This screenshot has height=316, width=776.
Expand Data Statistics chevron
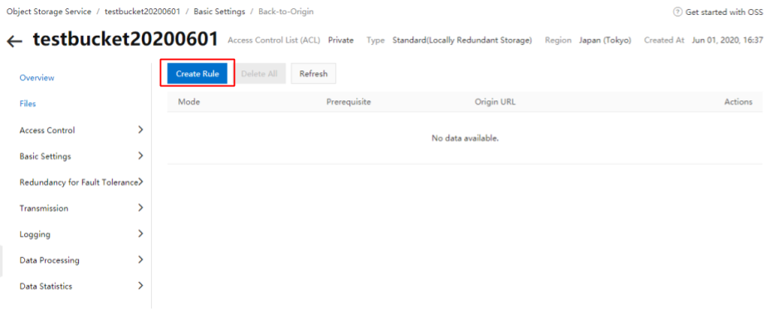(140, 286)
